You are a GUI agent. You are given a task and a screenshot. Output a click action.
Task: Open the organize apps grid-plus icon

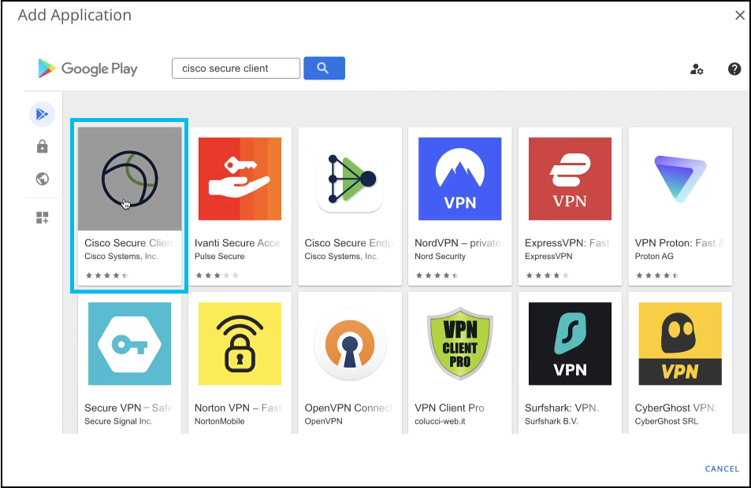[42, 218]
